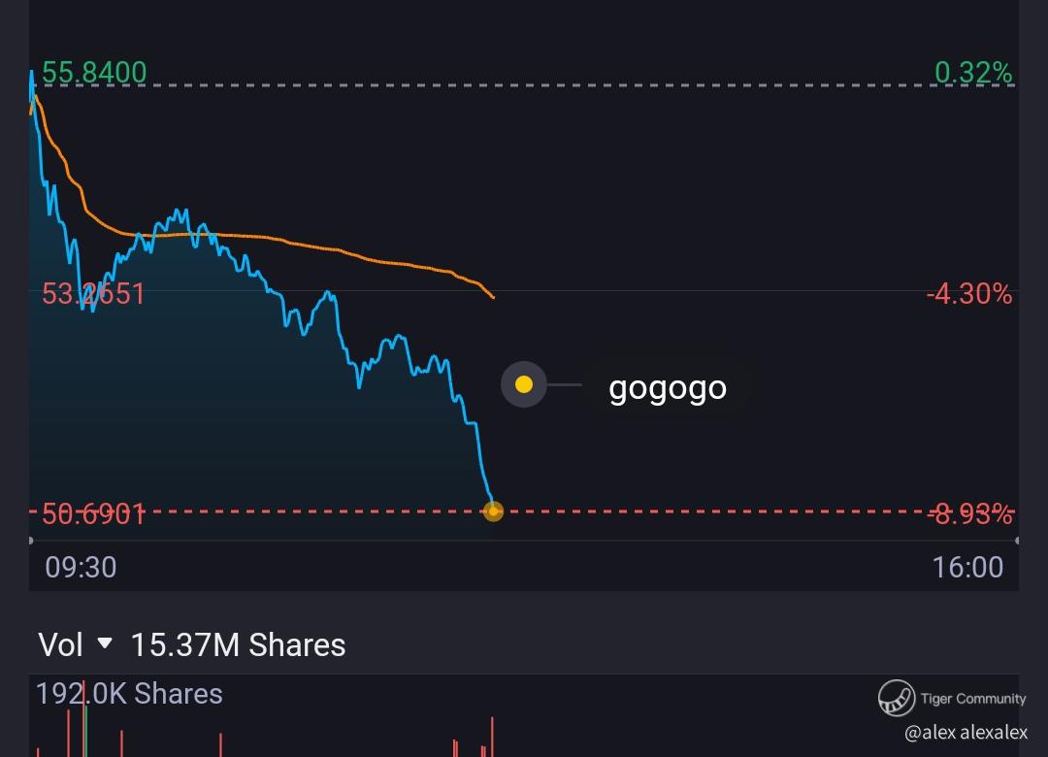Screen dimensions: 1048x757
Task: Expand the Vol indicator dropdown arrow
Action: pos(106,644)
